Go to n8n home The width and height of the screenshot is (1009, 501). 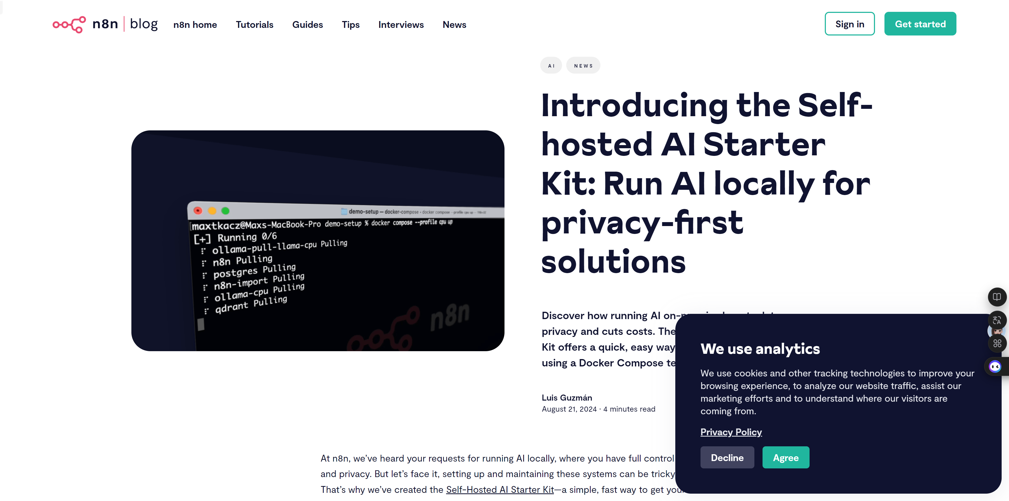point(195,25)
